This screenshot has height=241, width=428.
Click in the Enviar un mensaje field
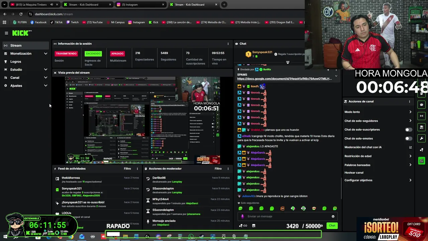pyautogui.click(x=288, y=217)
